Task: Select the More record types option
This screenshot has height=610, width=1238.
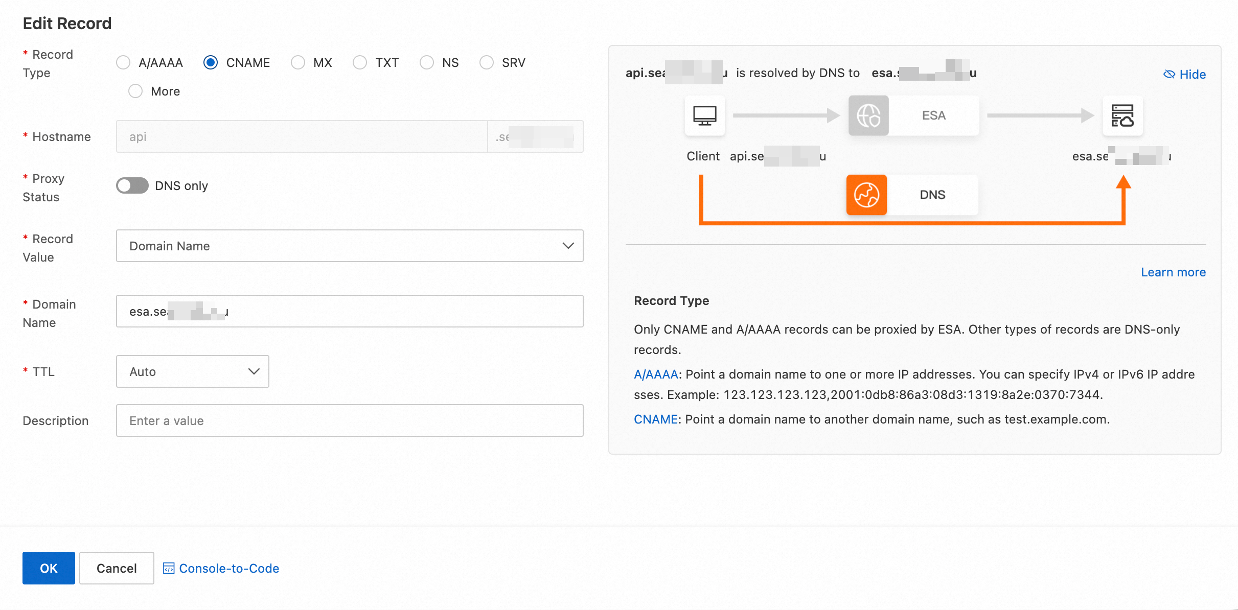Action: click(x=135, y=91)
